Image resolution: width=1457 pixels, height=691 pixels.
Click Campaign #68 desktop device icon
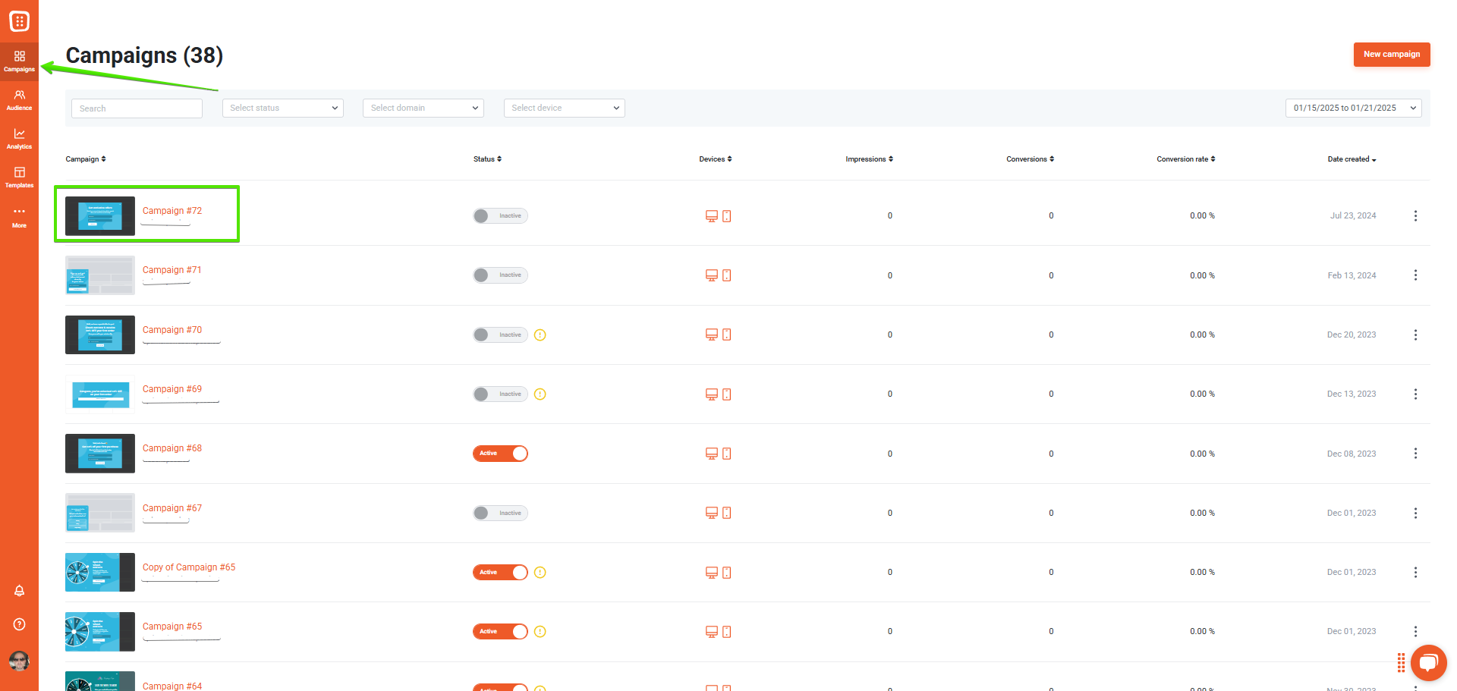pos(712,454)
